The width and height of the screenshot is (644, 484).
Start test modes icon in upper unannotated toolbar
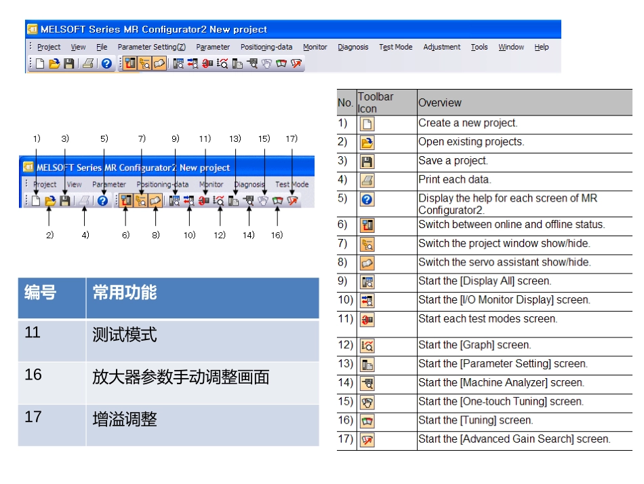pos(207,63)
